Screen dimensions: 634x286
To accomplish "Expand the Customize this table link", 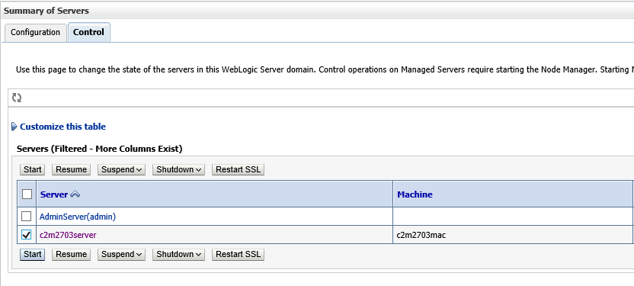I will coord(62,127).
